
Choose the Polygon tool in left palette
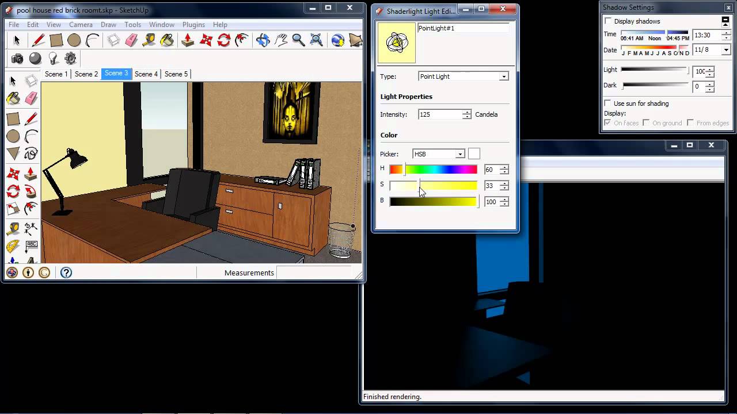[13, 154]
